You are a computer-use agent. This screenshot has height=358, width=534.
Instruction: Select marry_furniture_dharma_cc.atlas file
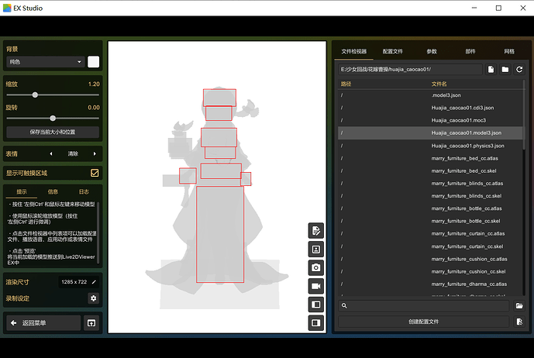click(x=430, y=284)
